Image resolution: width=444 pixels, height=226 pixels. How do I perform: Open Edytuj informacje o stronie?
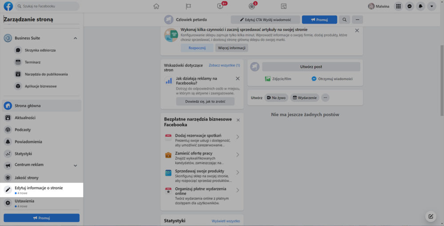(42, 190)
